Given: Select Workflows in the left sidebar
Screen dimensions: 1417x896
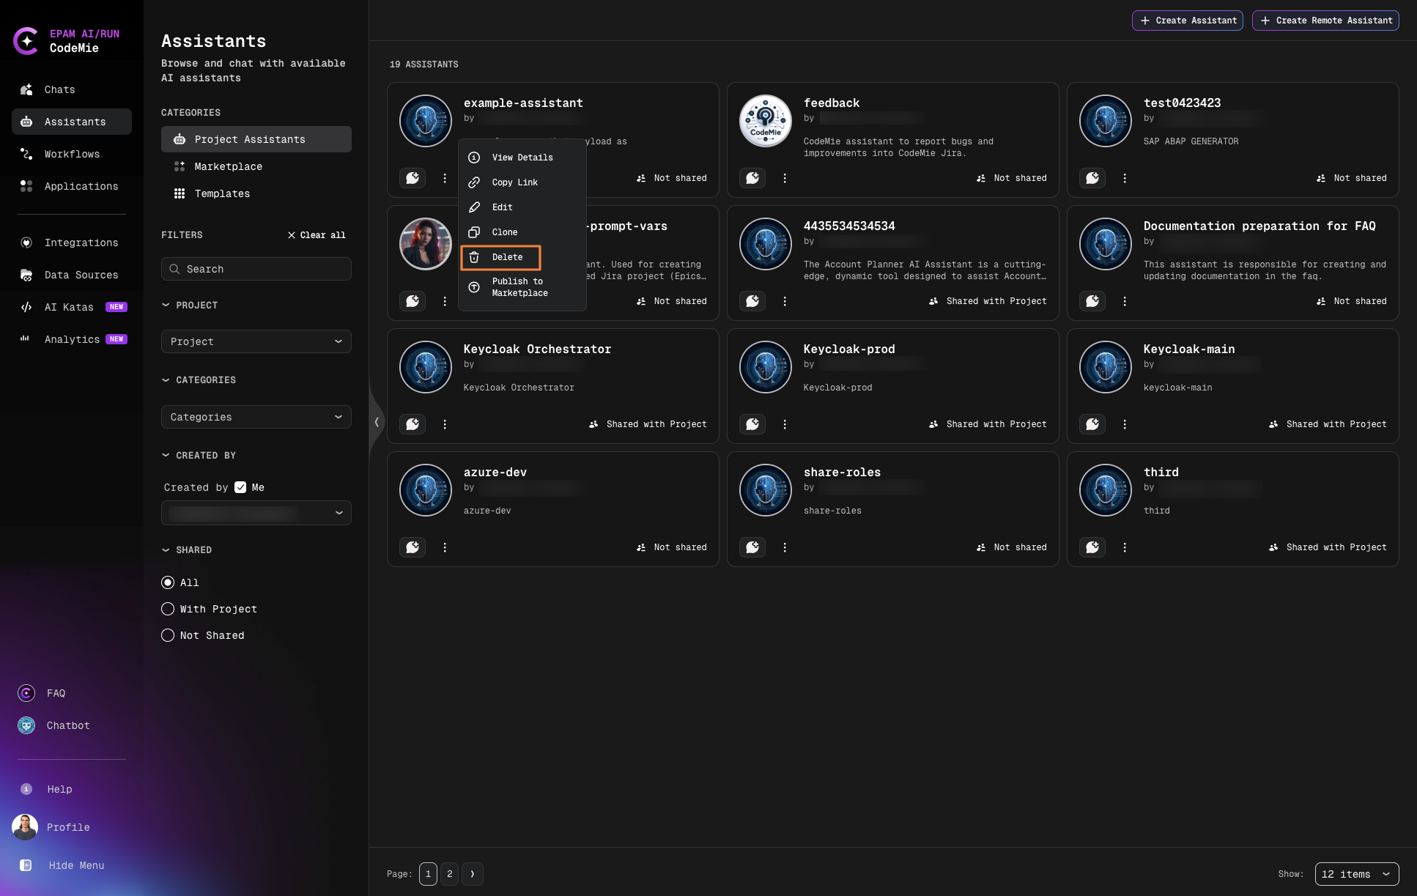Looking at the screenshot, I should pos(72,154).
